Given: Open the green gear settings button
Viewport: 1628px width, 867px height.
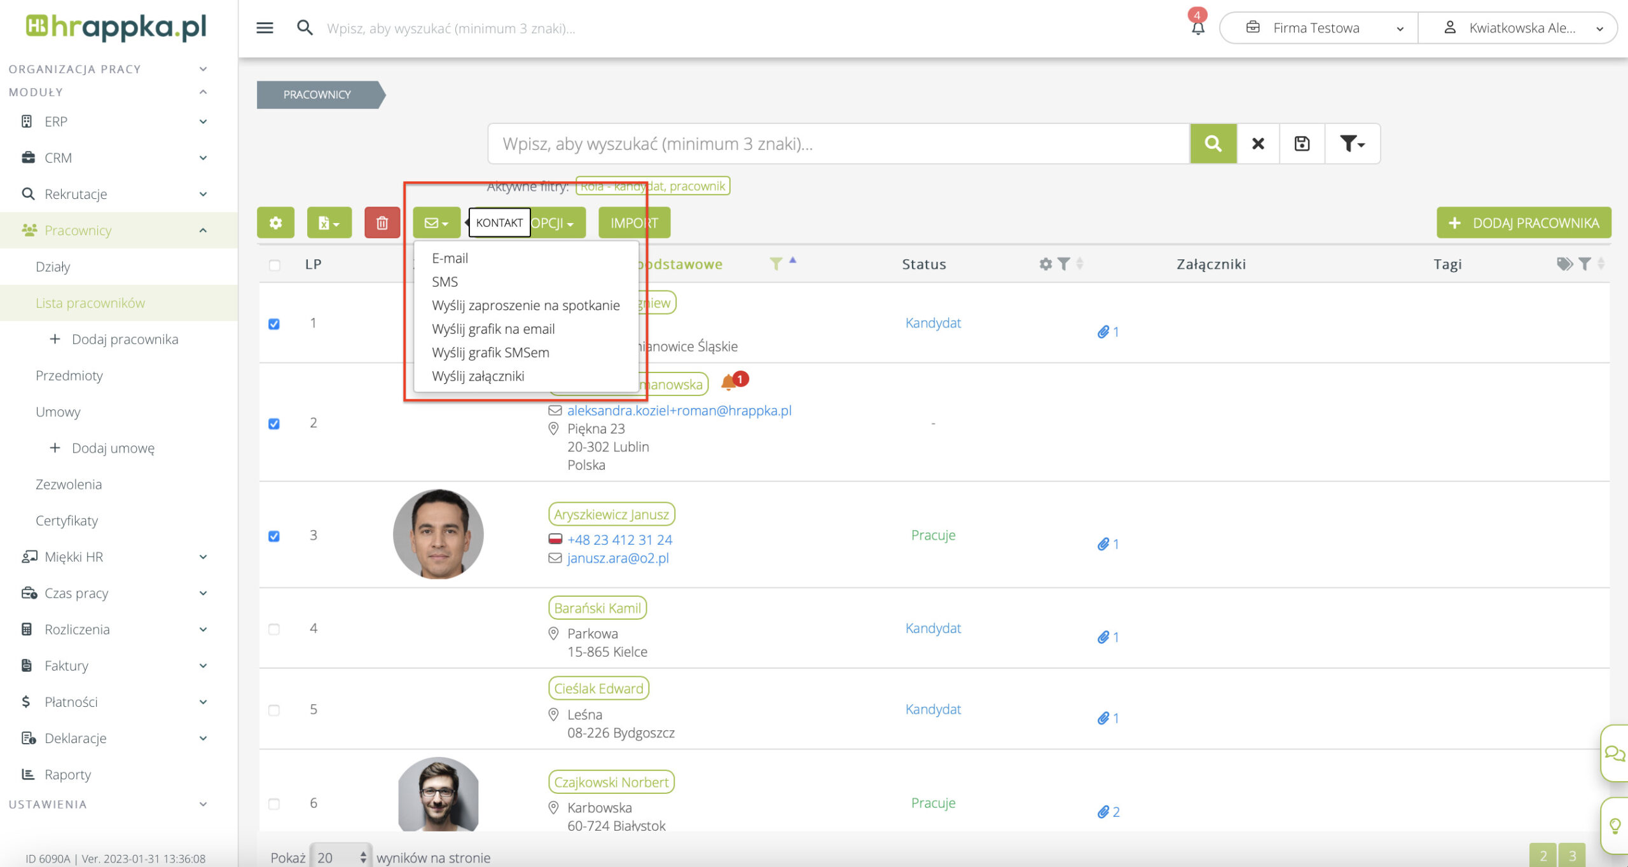Looking at the screenshot, I should (x=275, y=223).
